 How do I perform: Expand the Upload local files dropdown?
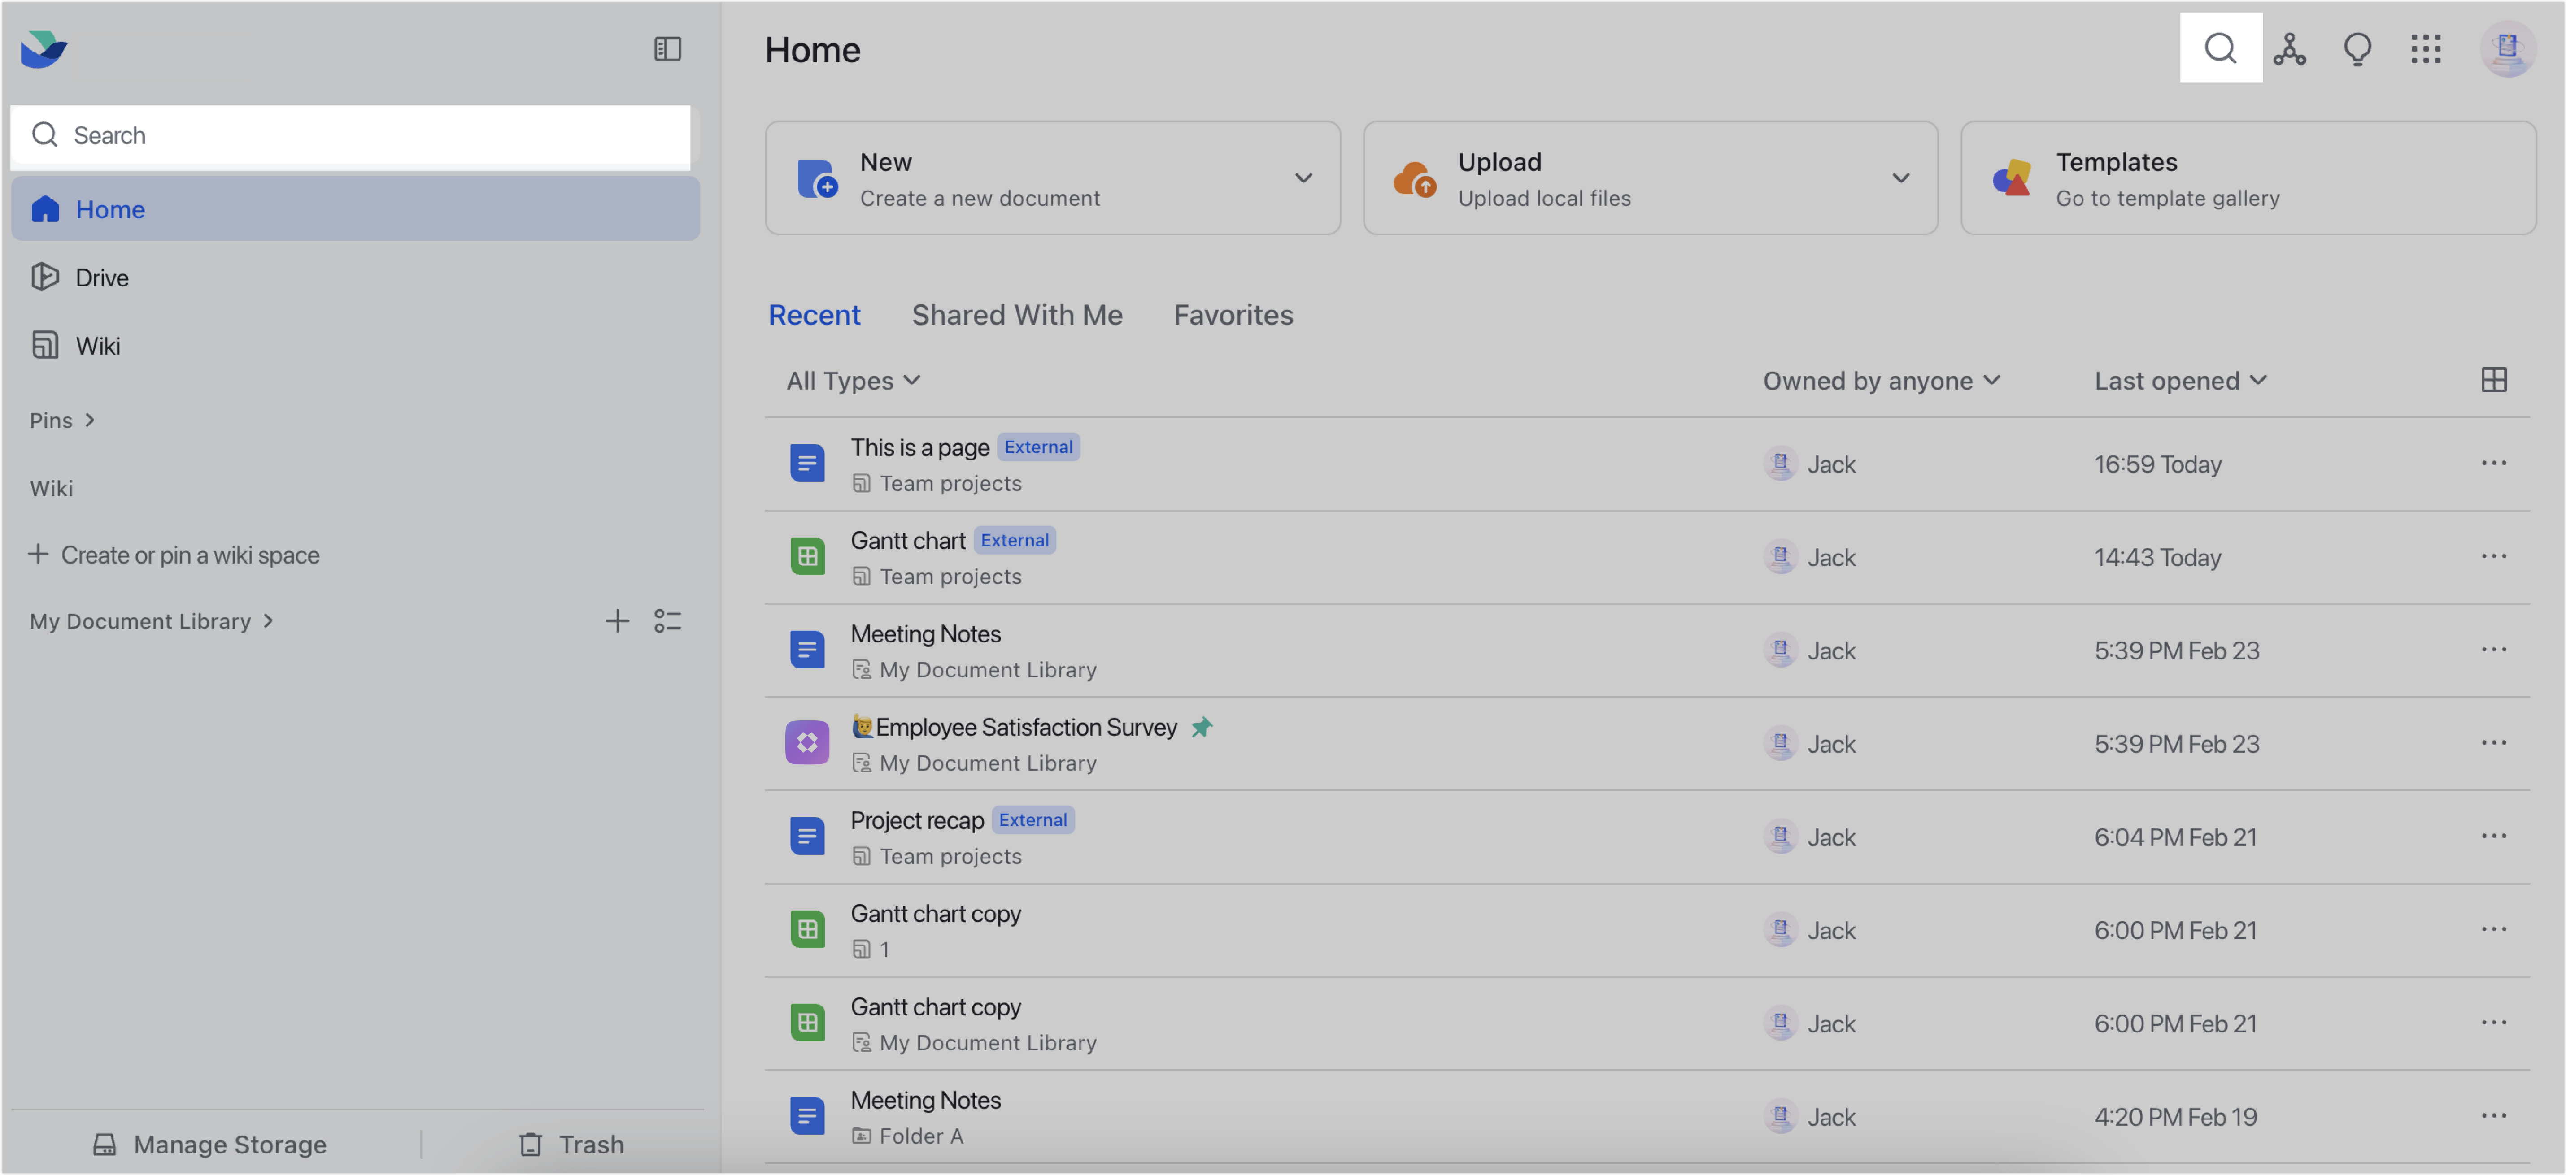tap(1900, 178)
